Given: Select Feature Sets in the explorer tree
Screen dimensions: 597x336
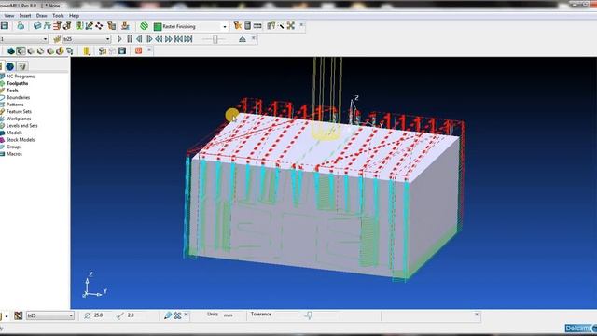Looking at the screenshot, I should click(19, 112).
